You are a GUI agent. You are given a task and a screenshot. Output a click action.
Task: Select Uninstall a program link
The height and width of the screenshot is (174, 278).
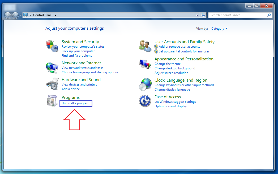tap(75, 103)
